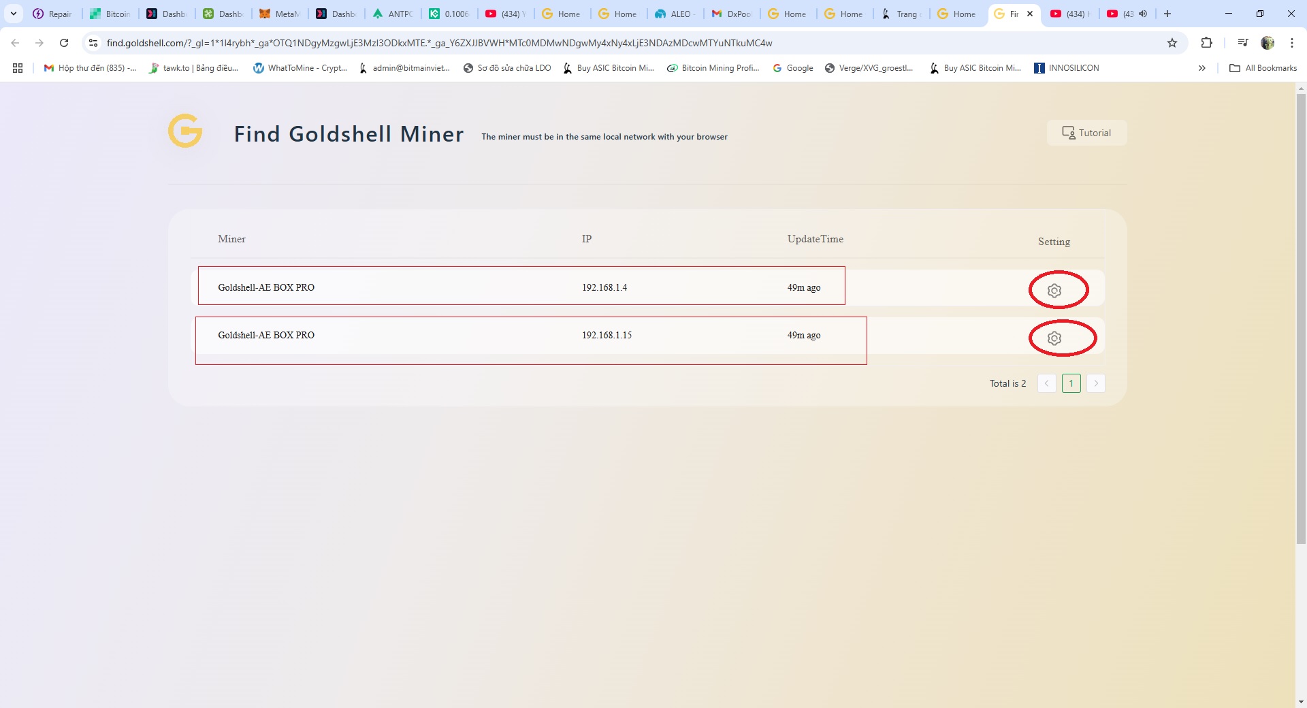
Task: Open settings gear for miner 192.168.1.4
Action: pos(1054,291)
